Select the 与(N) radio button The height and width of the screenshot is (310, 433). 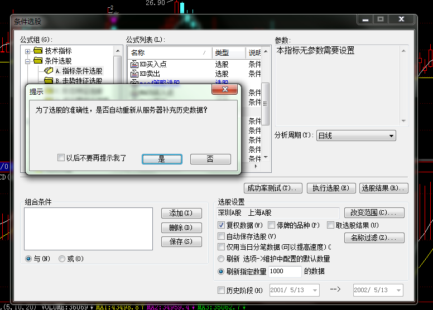tap(28, 259)
